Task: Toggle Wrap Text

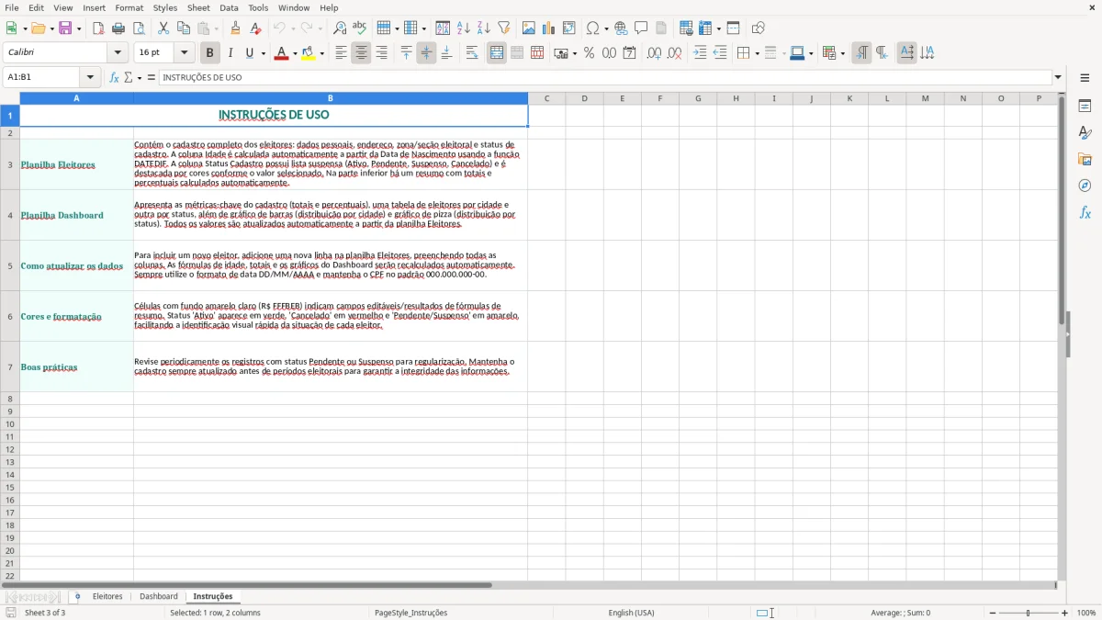Action: [x=472, y=53]
